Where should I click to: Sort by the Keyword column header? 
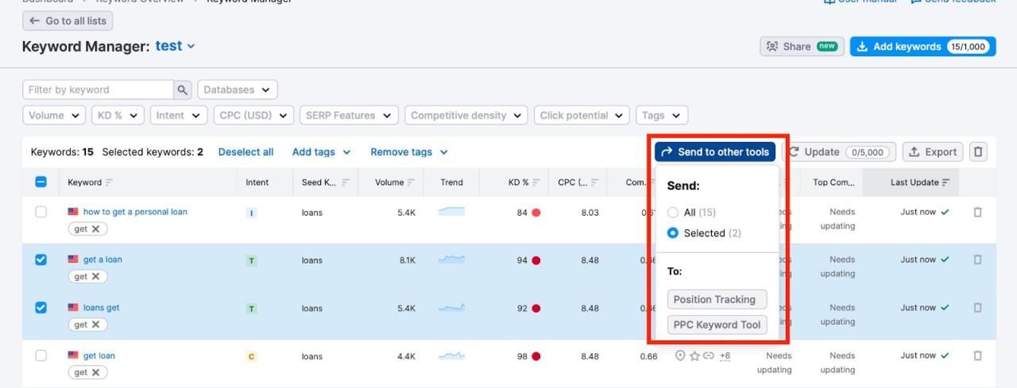(x=91, y=182)
